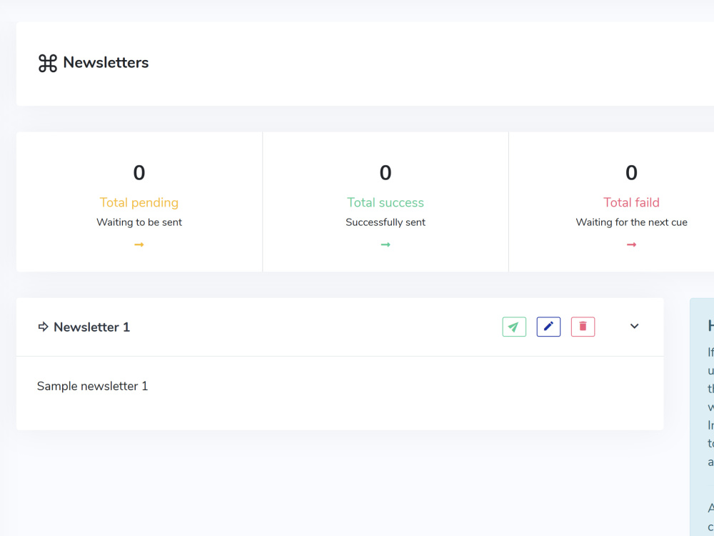Click the pending count zero

click(139, 173)
